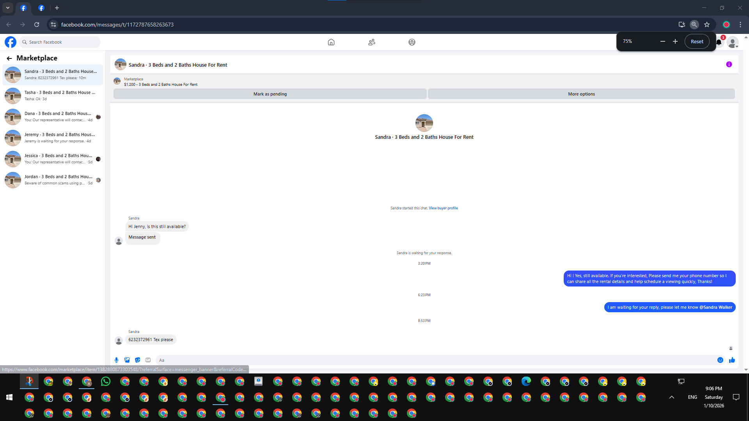Open the Facebook notifications bell
749x421 pixels.
[x=719, y=42]
